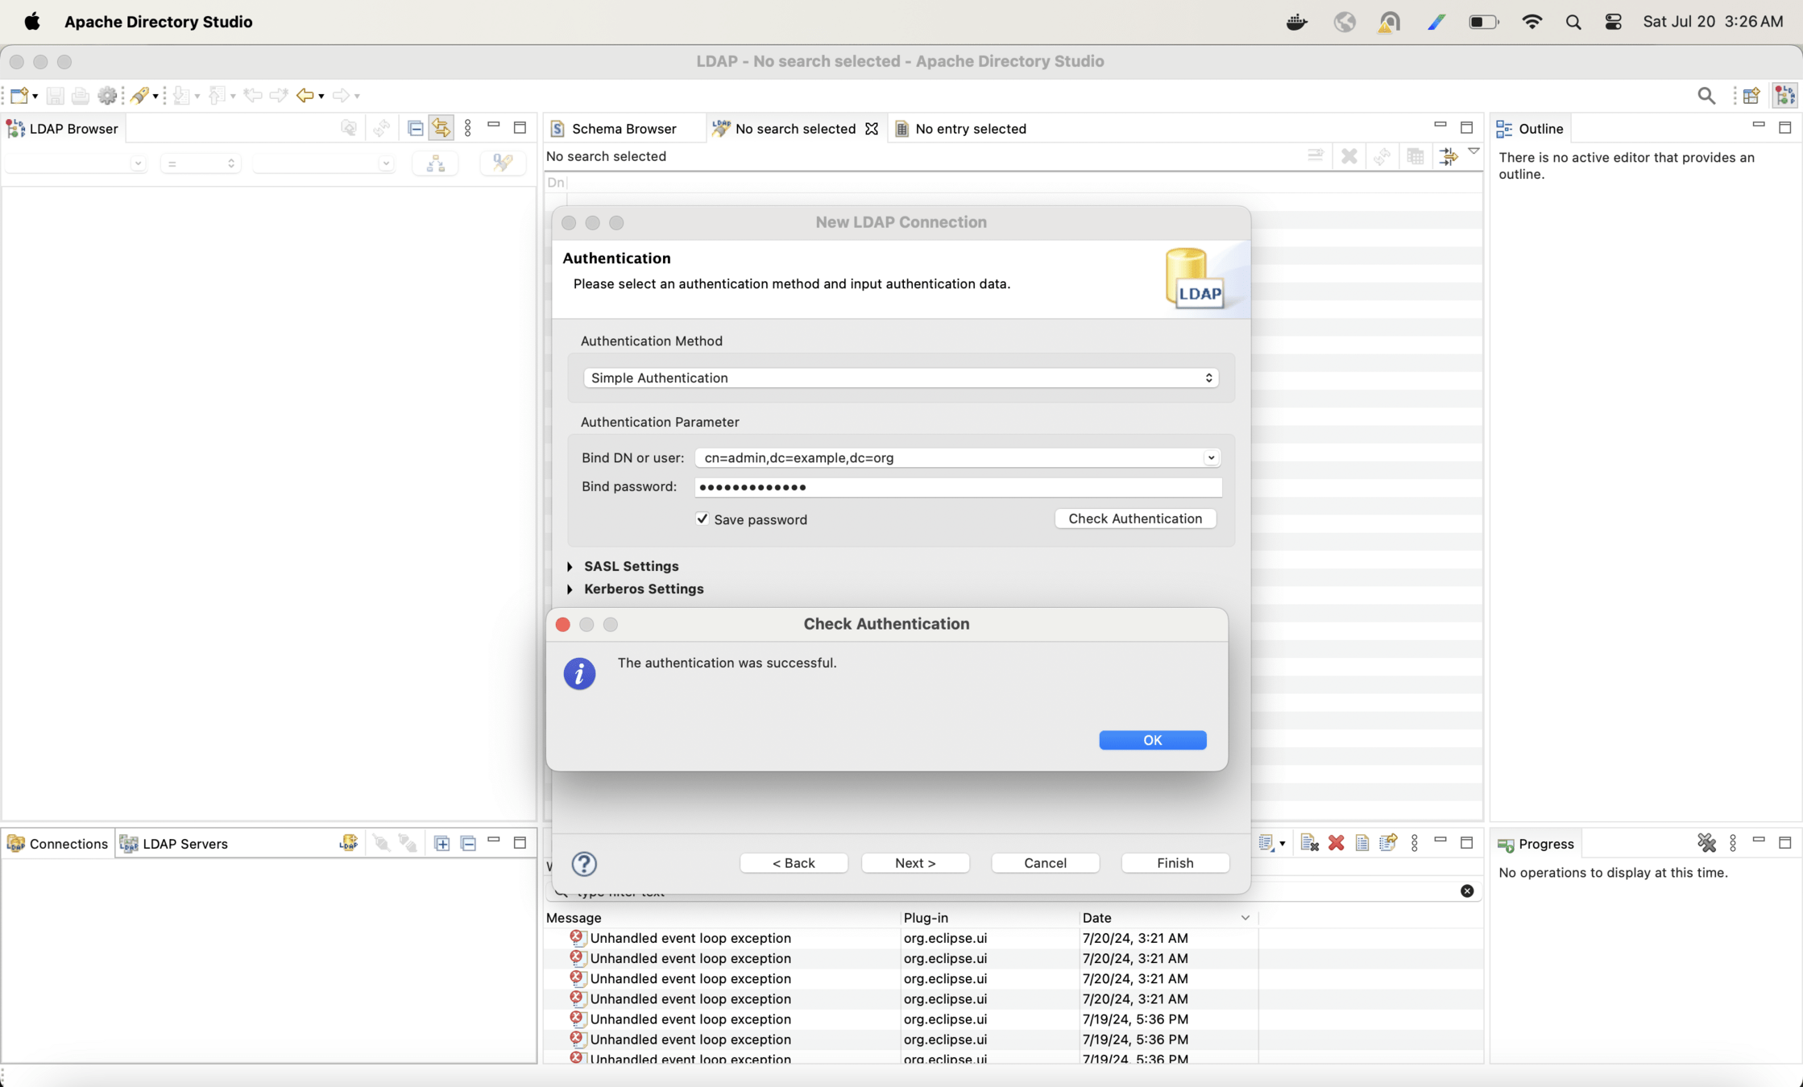This screenshot has width=1803, height=1087.
Task: Click the Remove All Finished Operations icon
Action: (x=1706, y=843)
